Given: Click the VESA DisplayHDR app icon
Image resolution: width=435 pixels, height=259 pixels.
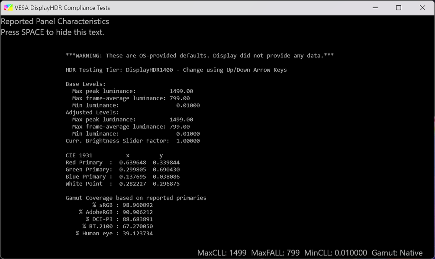Looking at the screenshot, I should coord(8,8).
